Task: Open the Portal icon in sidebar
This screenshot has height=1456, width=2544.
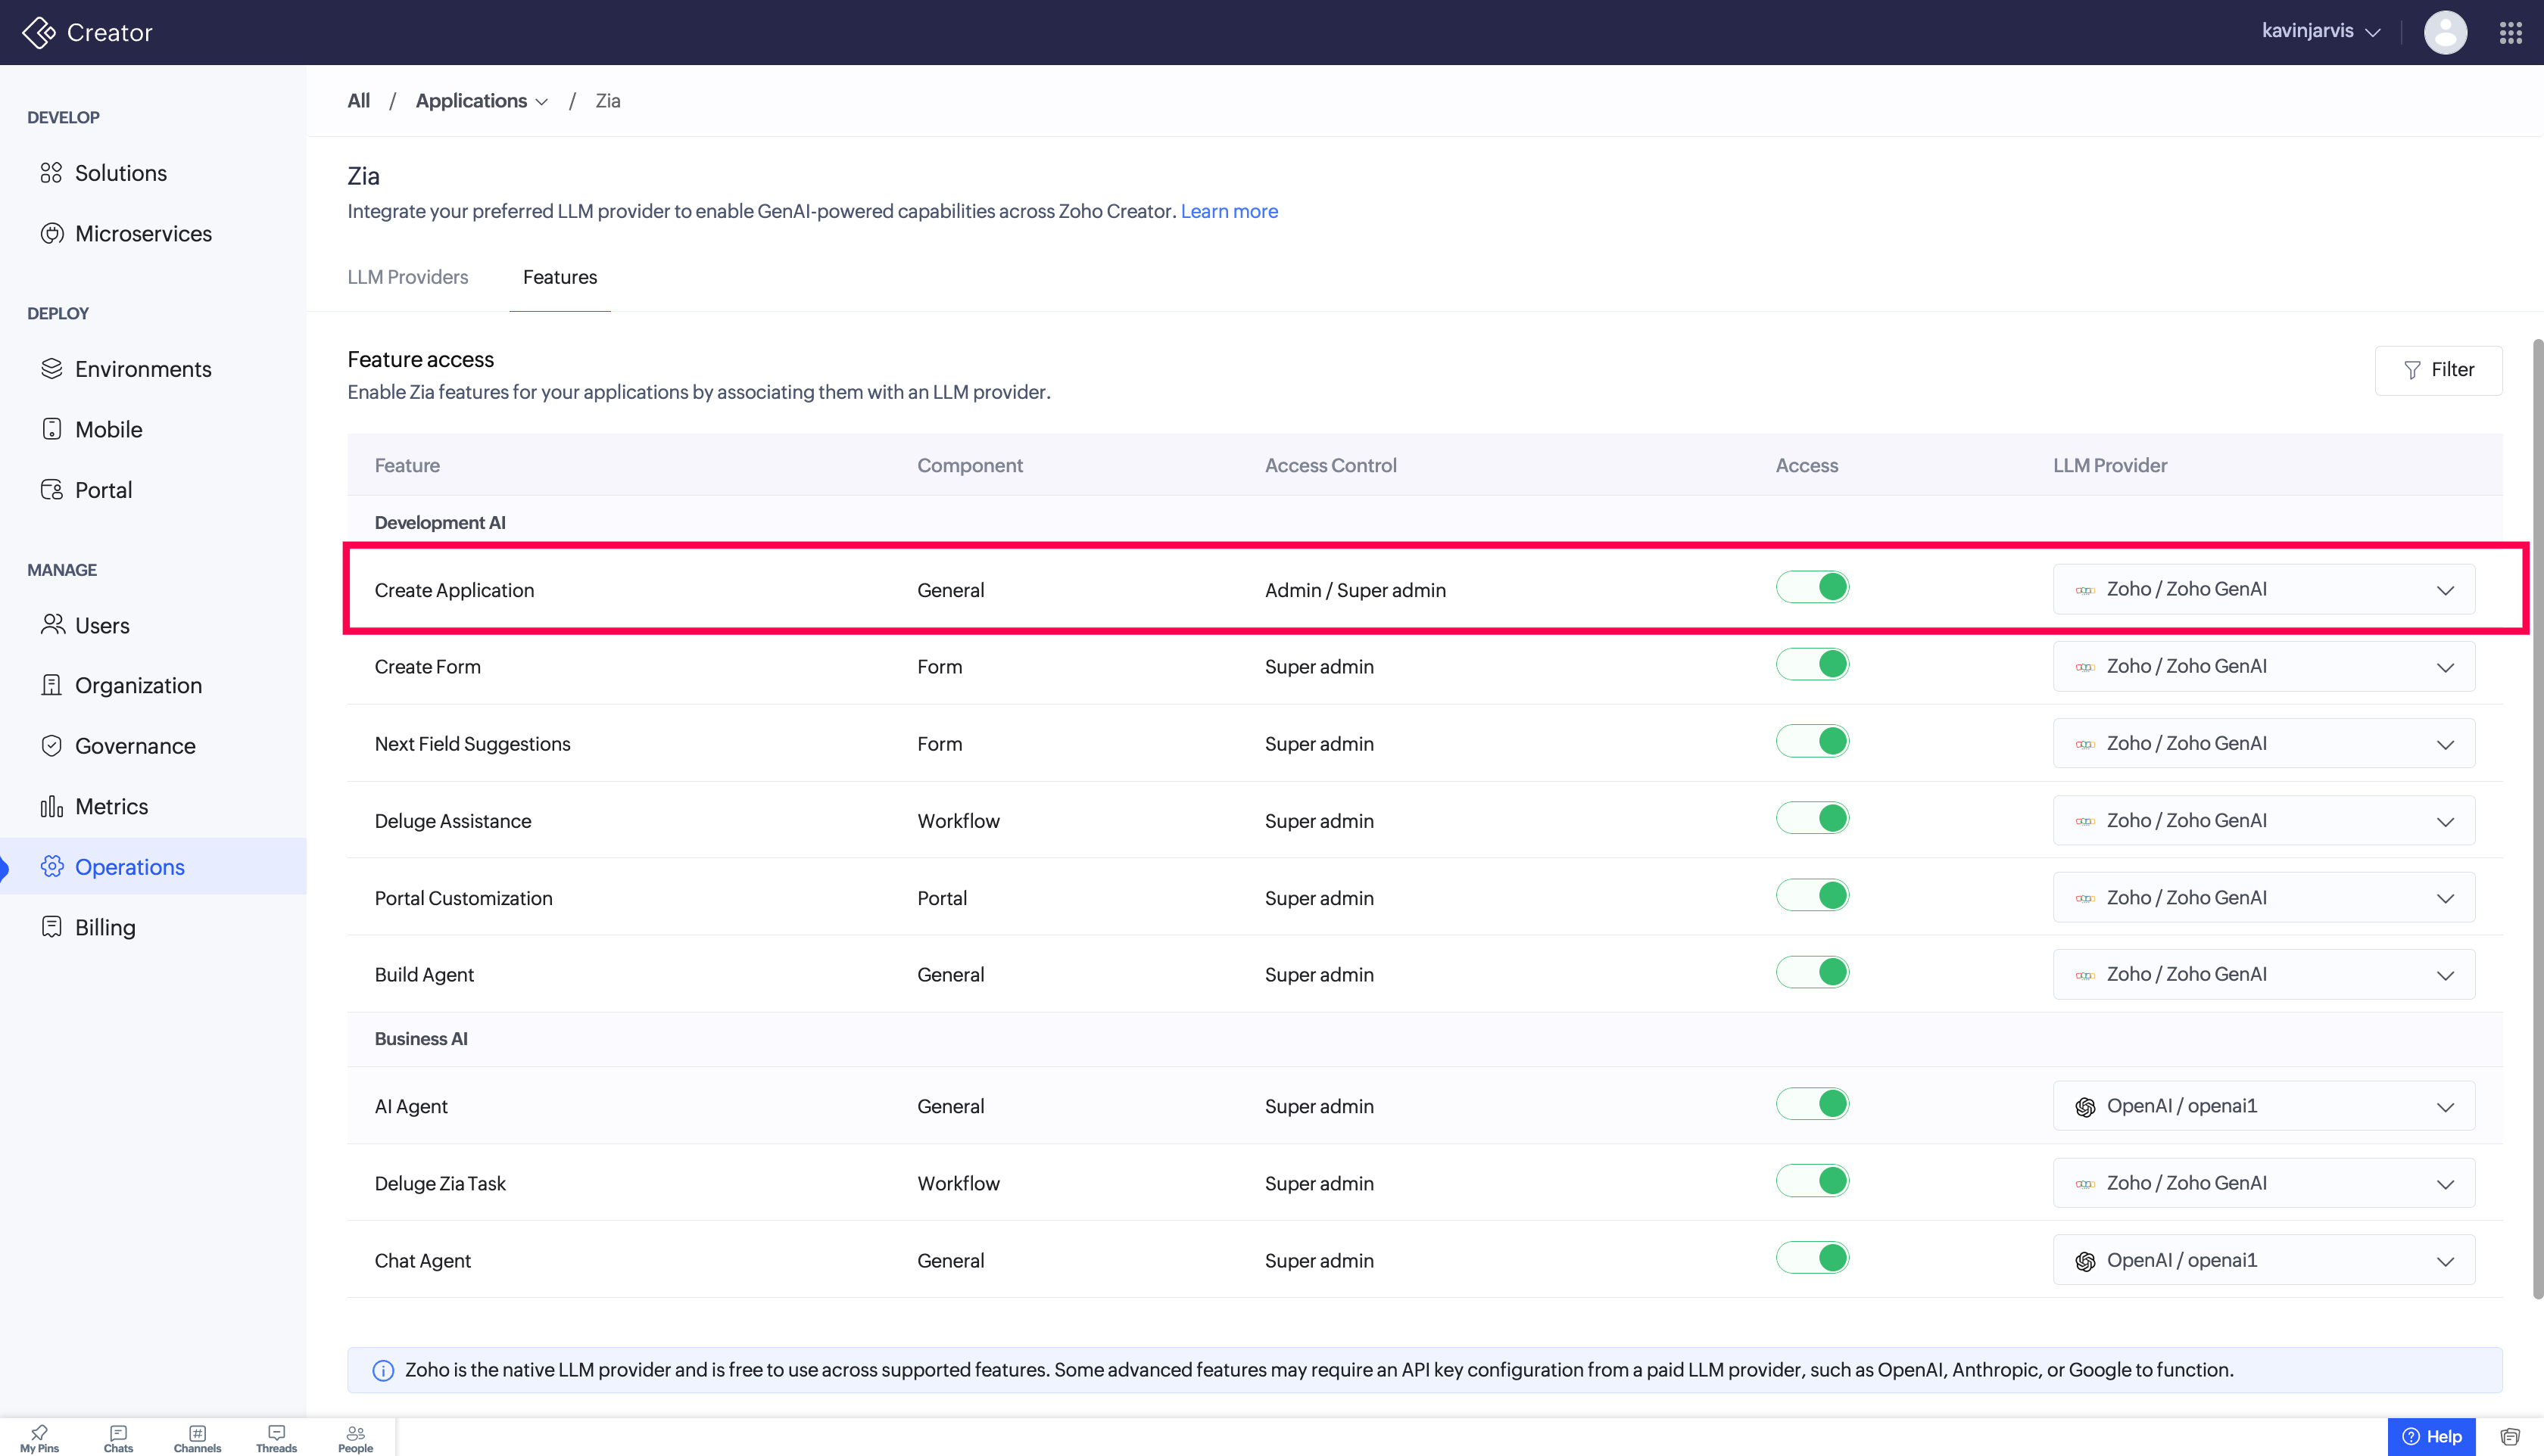Action: point(51,490)
